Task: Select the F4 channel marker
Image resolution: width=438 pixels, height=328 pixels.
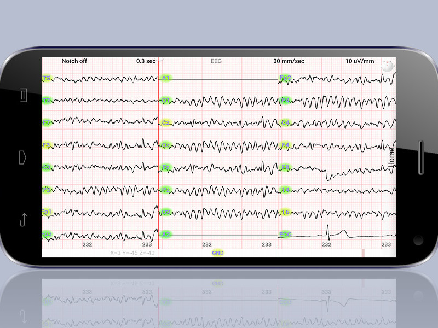Action: 285,145
